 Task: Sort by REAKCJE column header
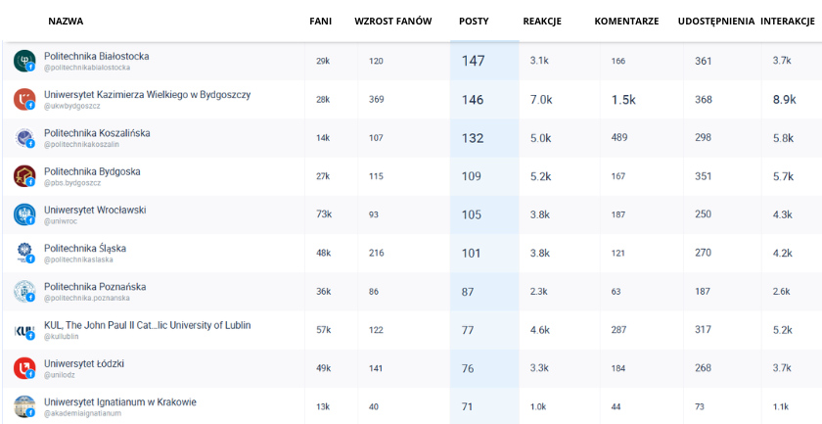(542, 22)
